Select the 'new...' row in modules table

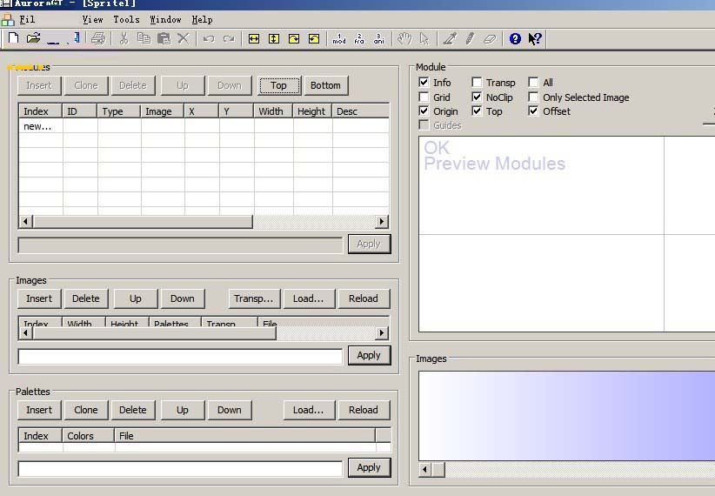click(x=204, y=126)
